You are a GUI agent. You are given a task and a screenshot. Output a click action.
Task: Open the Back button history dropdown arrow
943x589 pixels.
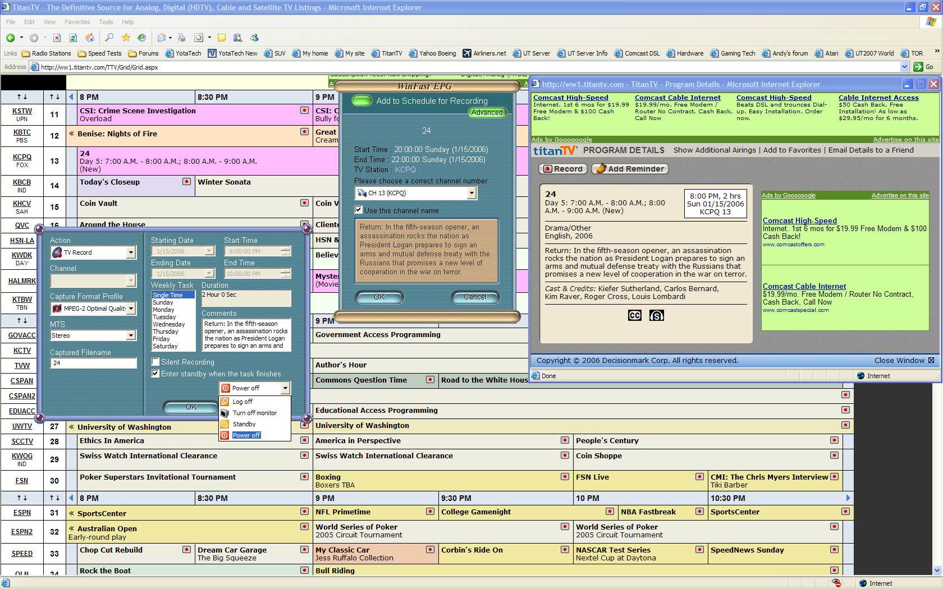21,38
